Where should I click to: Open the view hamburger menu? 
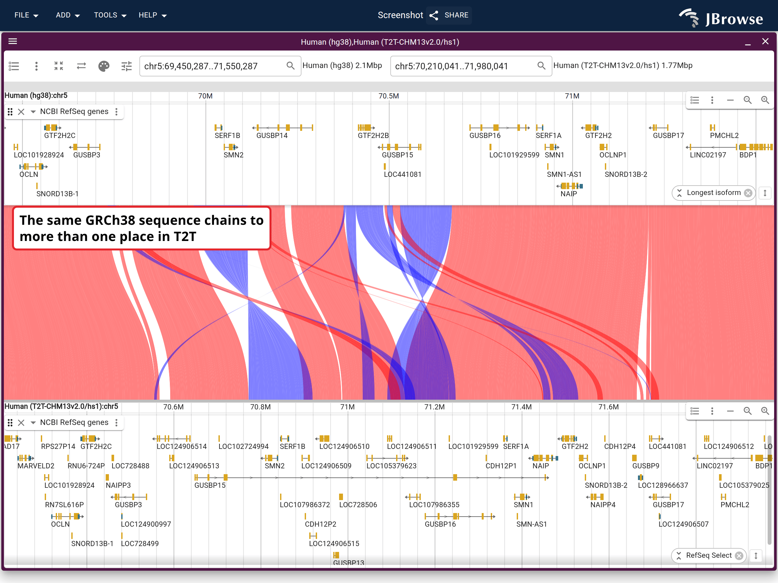13,41
